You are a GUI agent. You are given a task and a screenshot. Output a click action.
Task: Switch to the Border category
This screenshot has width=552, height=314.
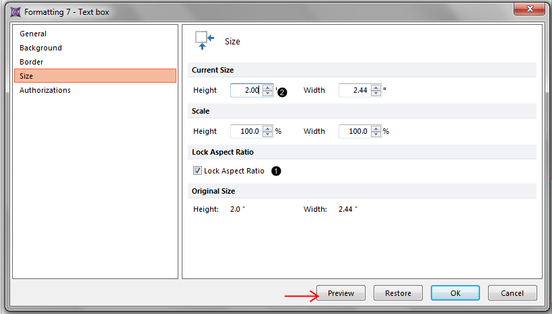tap(31, 62)
